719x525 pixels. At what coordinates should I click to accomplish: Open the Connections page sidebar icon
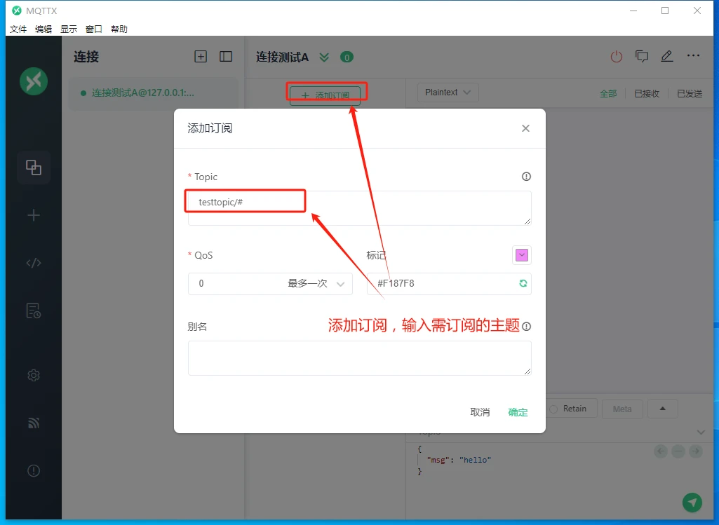[x=34, y=168]
